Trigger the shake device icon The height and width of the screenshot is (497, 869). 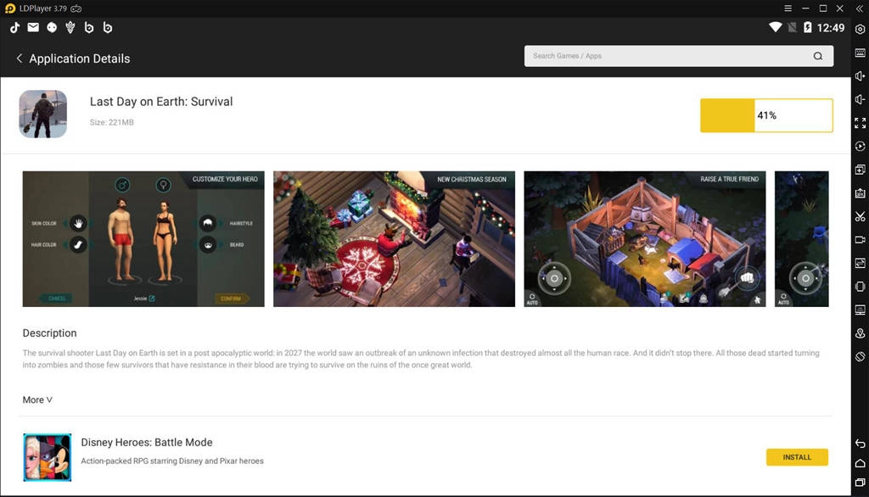click(x=861, y=287)
